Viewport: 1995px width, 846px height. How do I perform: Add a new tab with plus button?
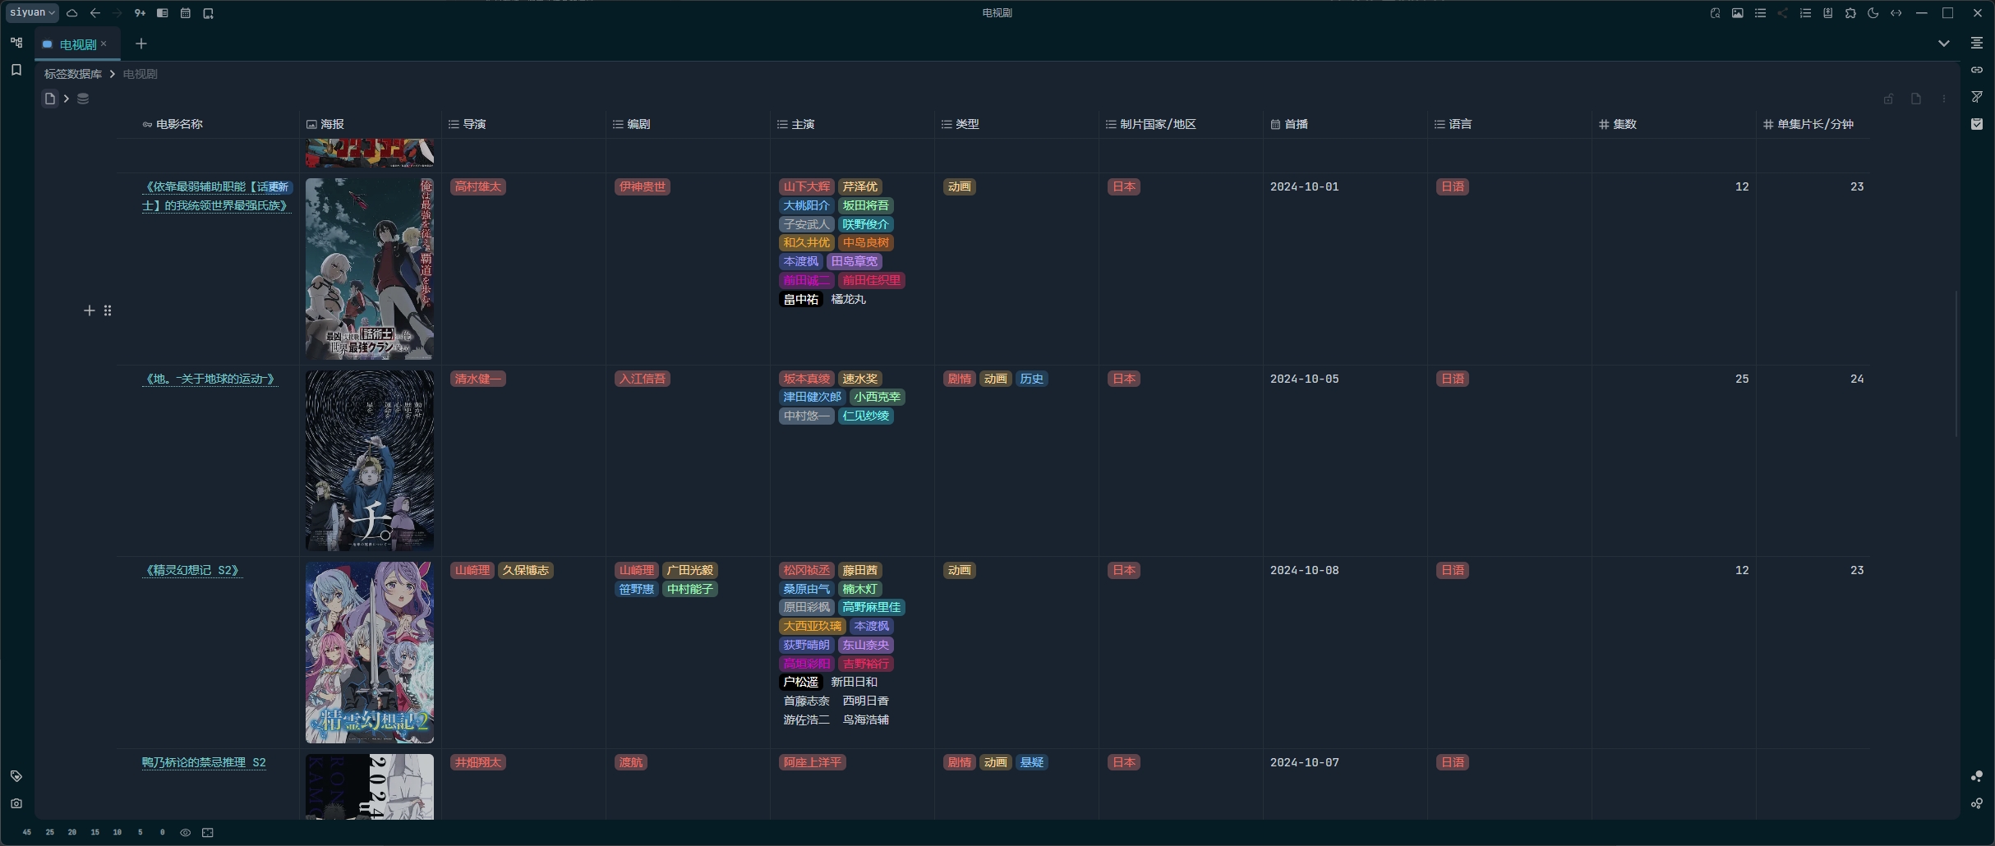click(141, 44)
